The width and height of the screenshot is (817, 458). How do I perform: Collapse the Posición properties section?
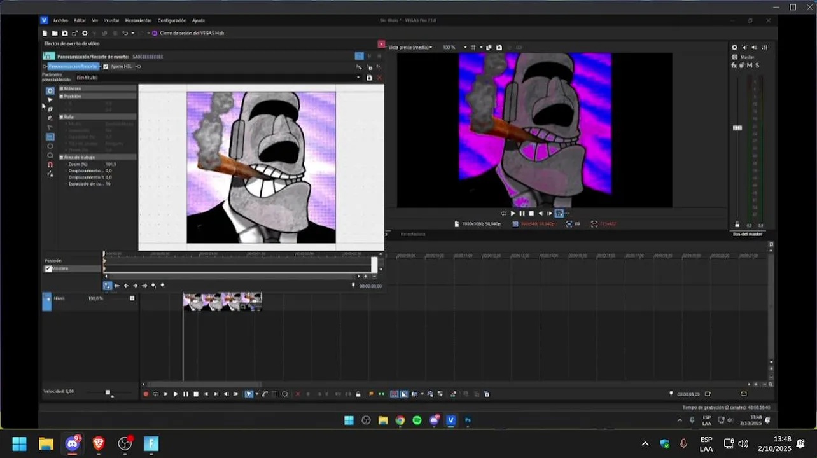pyautogui.click(x=62, y=96)
